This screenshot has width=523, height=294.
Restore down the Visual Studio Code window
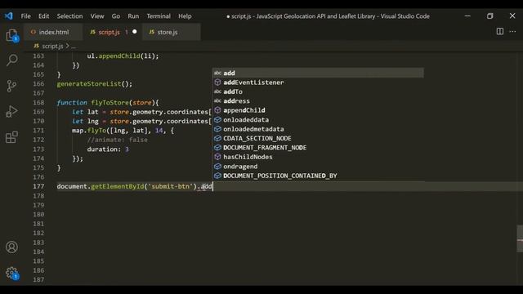[489, 16]
